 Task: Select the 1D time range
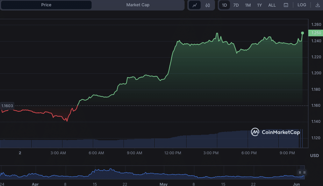[x=224, y=5]
